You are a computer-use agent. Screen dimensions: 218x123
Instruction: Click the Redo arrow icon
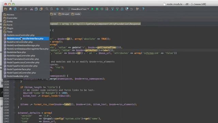pos(26,9)
